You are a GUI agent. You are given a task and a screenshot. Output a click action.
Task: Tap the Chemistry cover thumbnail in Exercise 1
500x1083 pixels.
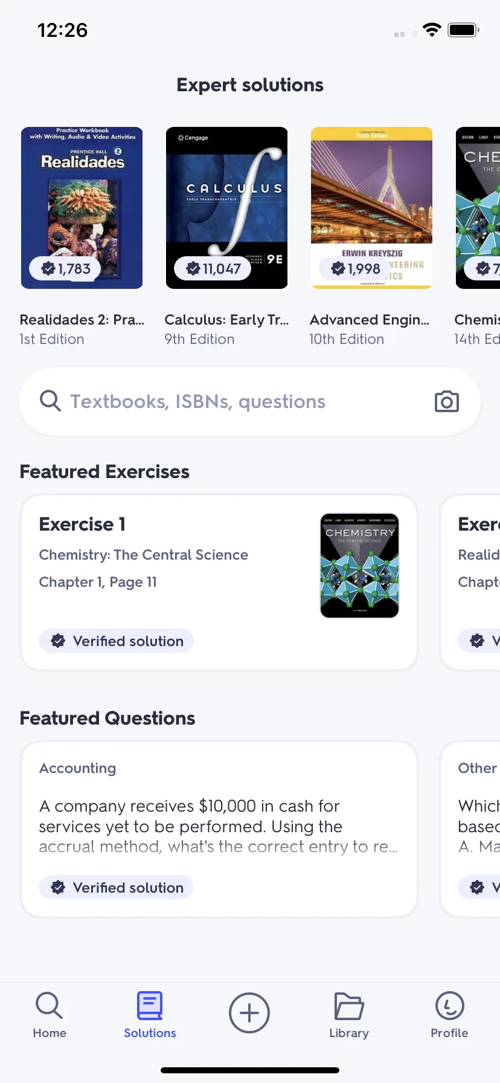coord(359,566)
